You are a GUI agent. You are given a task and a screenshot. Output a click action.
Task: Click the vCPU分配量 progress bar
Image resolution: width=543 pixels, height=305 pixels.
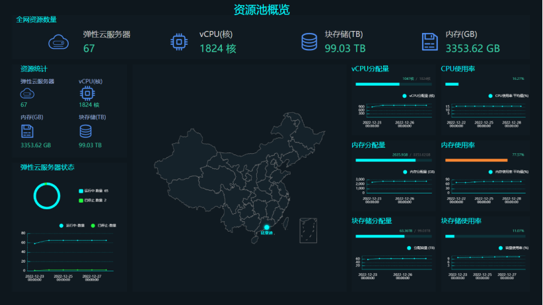coord(394,84)
